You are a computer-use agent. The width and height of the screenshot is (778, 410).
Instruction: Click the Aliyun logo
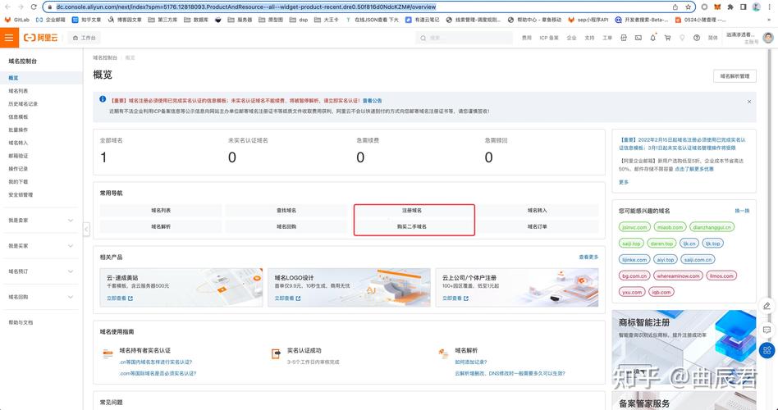pyautogui.click(x=41, y=38)
